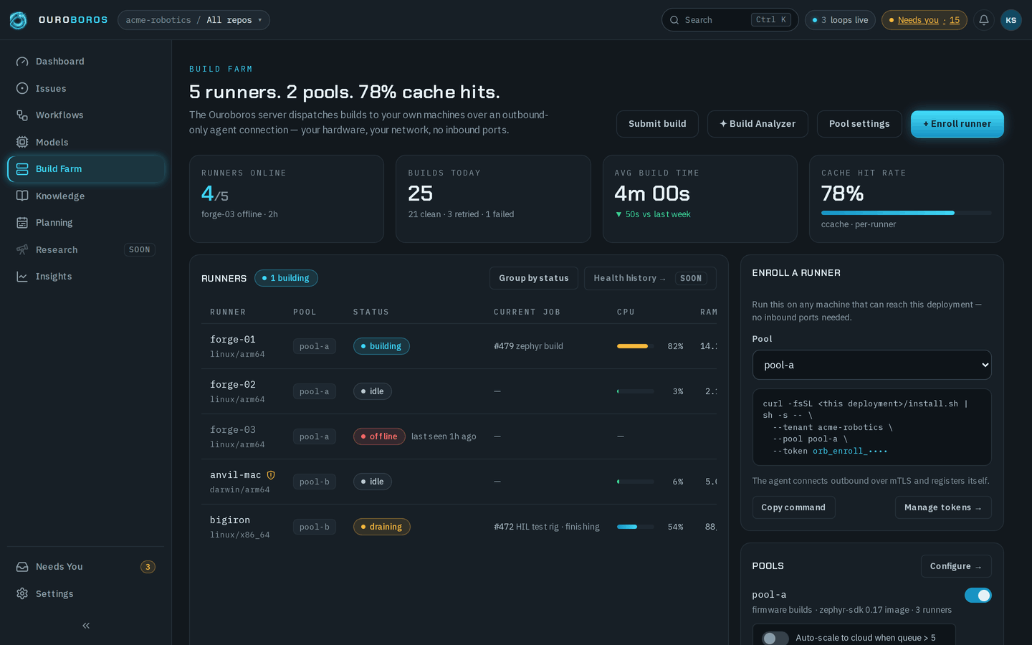1032x645 pixels.
Task: Select the anvil-mac runner name
Action: (x=236, y=475)
